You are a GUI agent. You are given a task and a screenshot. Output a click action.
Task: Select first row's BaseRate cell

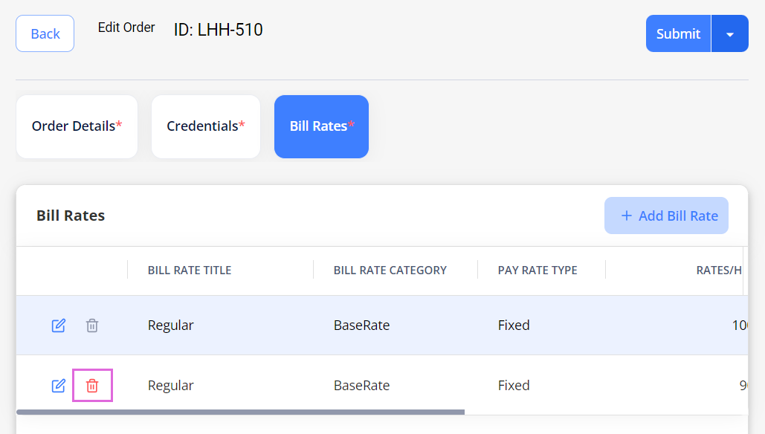click(361, 325)
